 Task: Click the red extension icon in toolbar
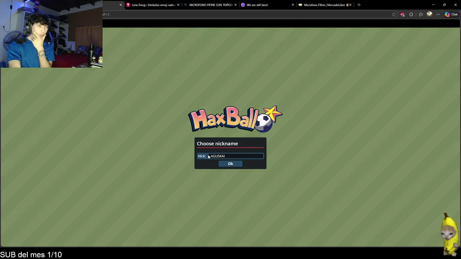(x=402, y=14)
